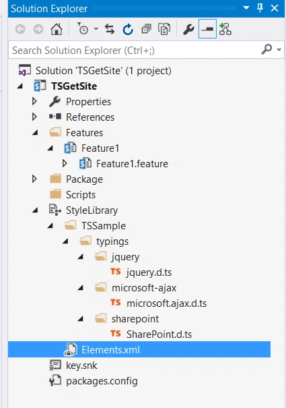Image resolution: width=286 pixels, height=408 pixels.
Task: Open search options dropdown beside magnifier
Action: [x=279, y=50]
